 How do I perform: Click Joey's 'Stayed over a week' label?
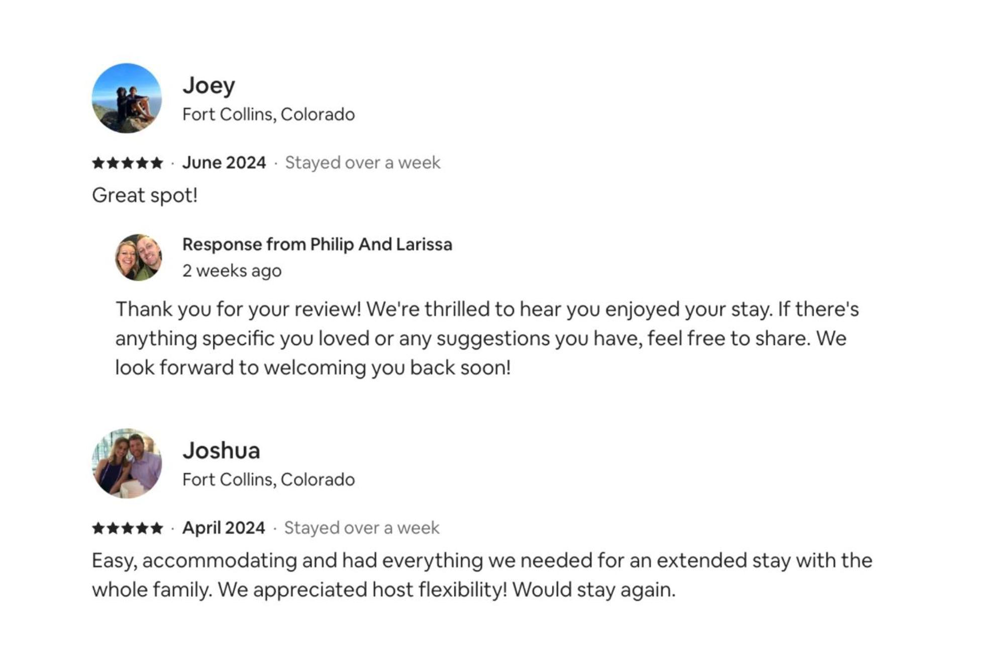click(x=363, y=163)
